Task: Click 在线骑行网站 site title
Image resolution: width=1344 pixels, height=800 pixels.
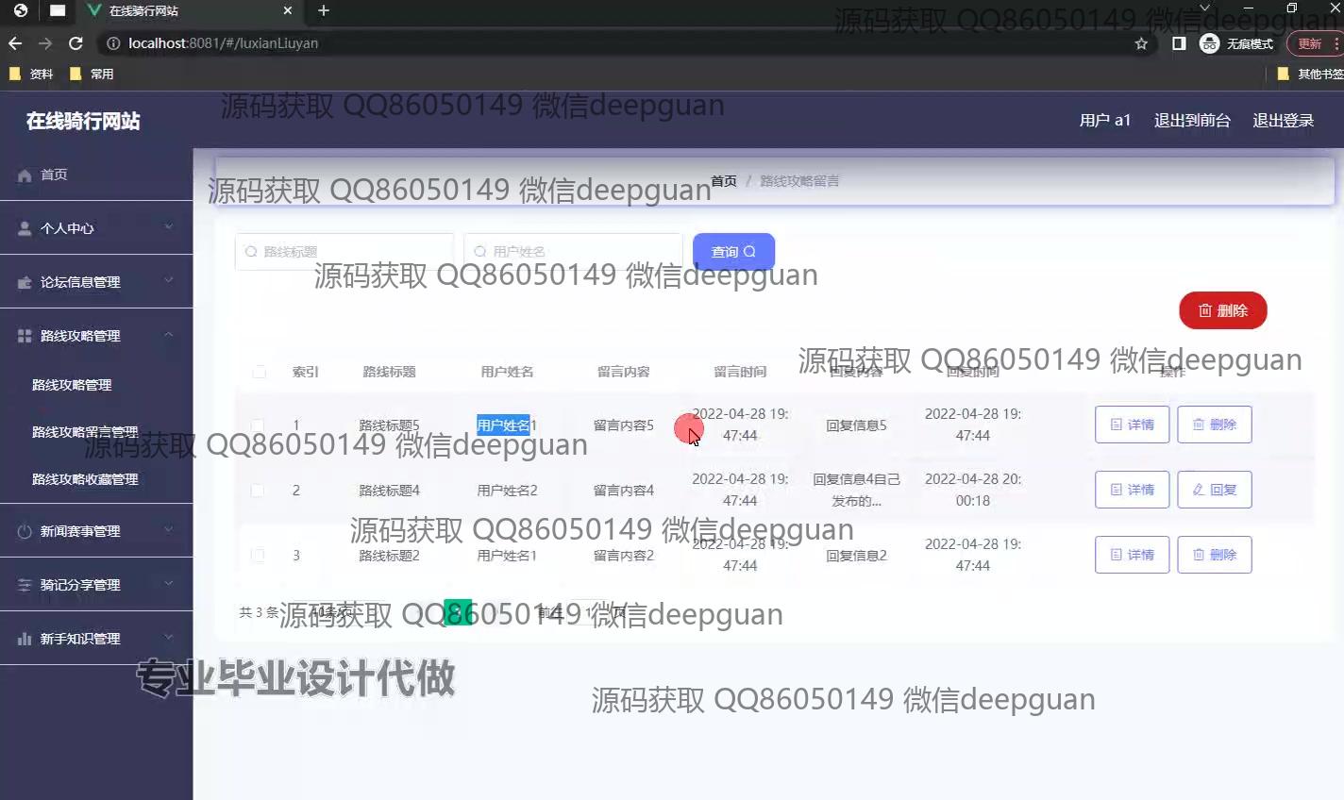Action: [x=83, y=121]
